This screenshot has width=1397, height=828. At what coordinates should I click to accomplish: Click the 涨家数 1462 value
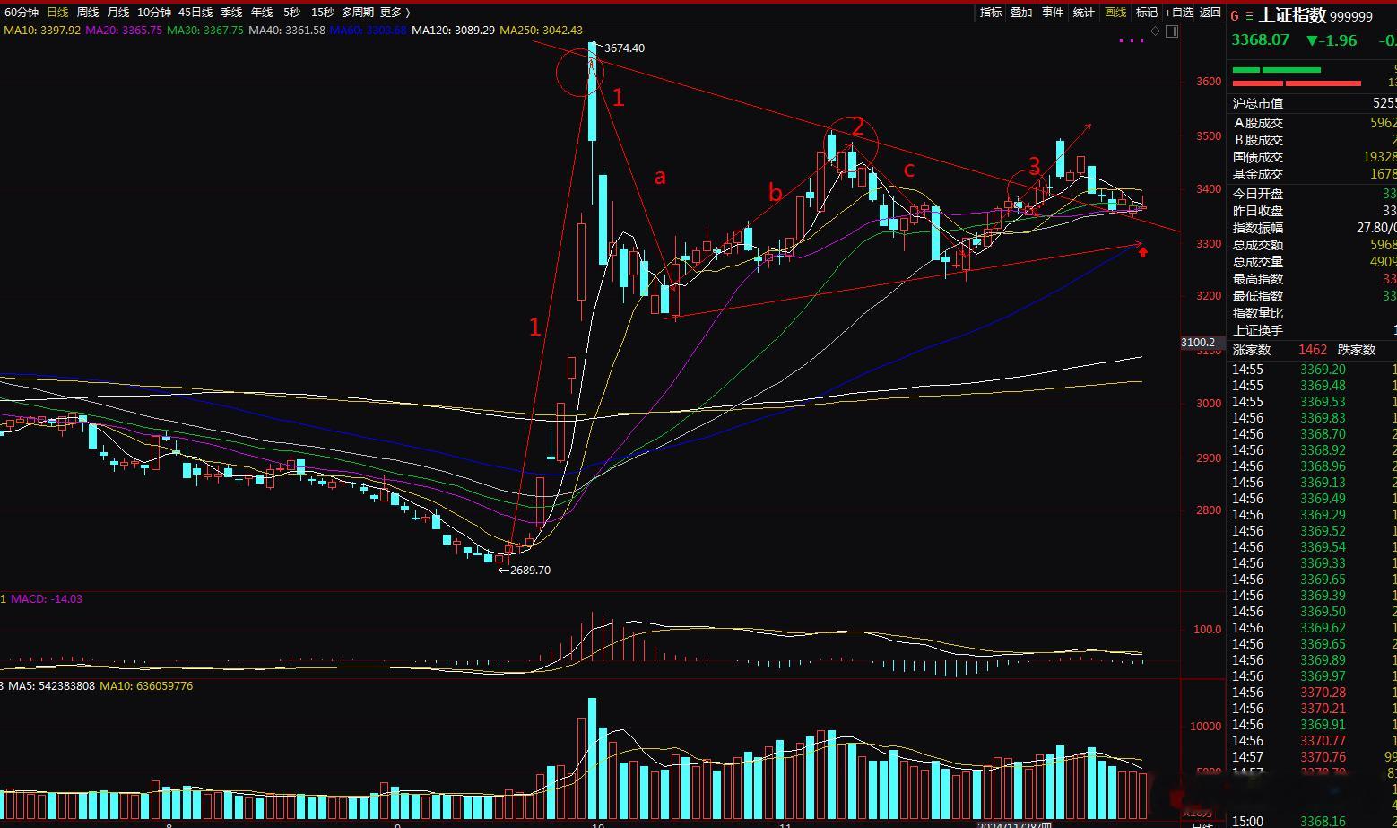point(1312,350)
